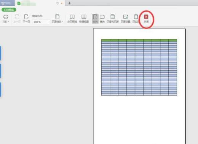The image size is (198, 144).
Task: Open Page Setup (页面设置)
Action: 126,19
